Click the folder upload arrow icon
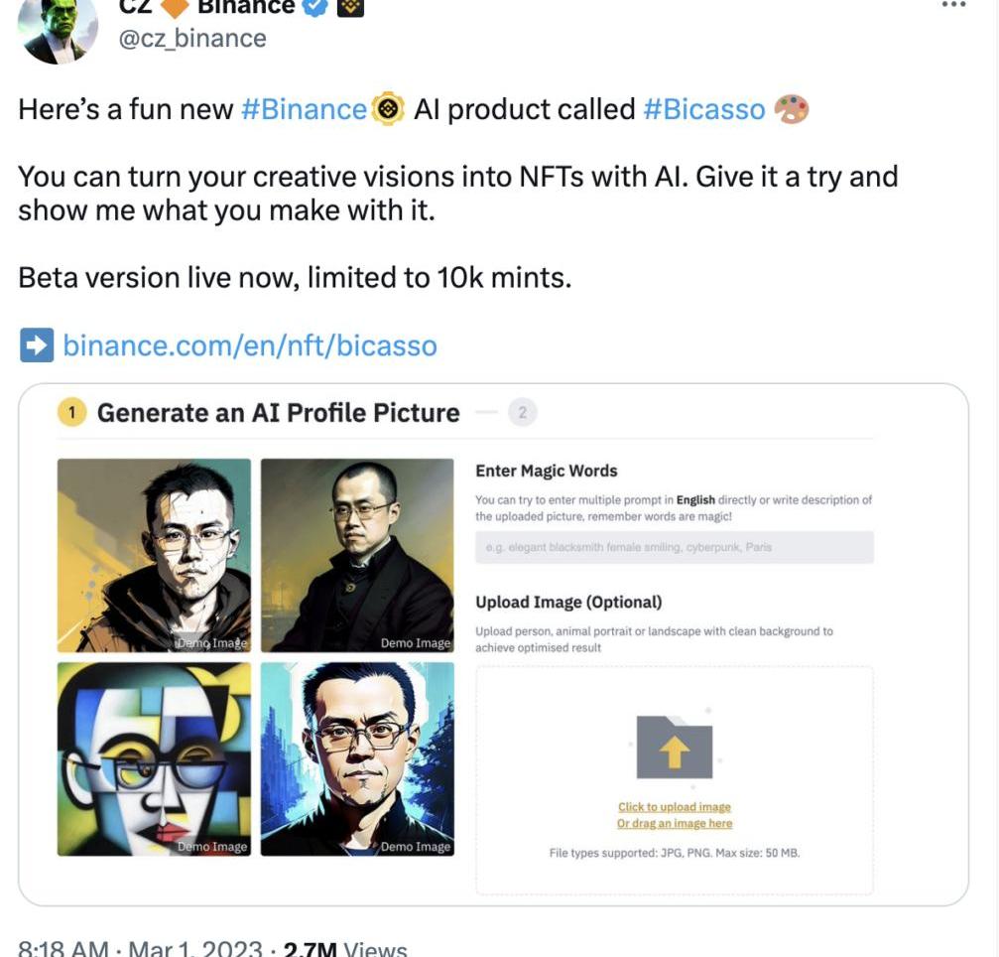Viewport: 999px width, 957px height. coord(675,747)
